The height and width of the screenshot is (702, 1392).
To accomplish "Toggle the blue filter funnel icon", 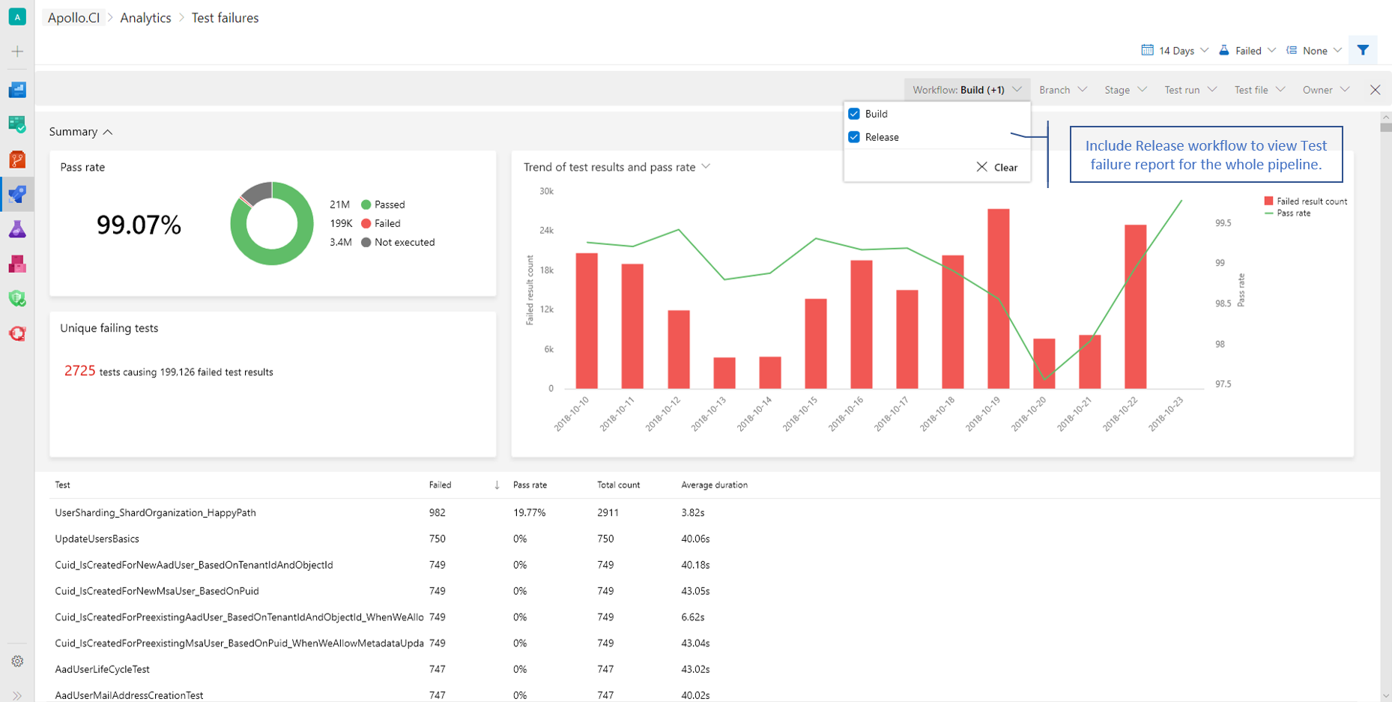I will tap(1363, 50).
